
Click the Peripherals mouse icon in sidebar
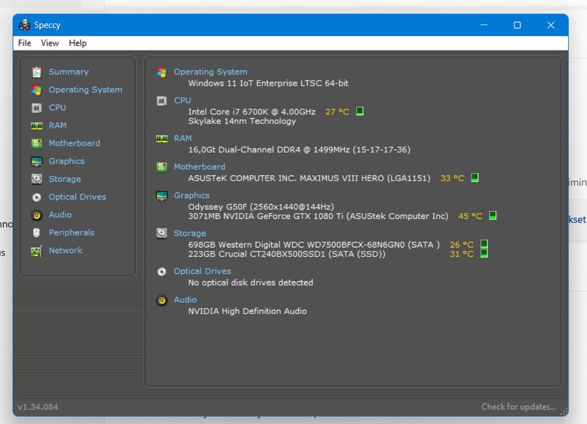tap(36, 233)
